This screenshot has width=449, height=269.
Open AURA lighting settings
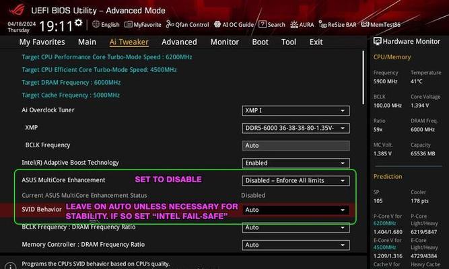pos(302,25)
